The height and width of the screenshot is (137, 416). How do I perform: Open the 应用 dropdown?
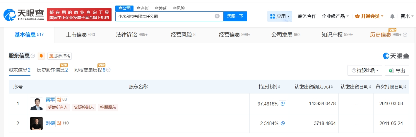(280, 16)
